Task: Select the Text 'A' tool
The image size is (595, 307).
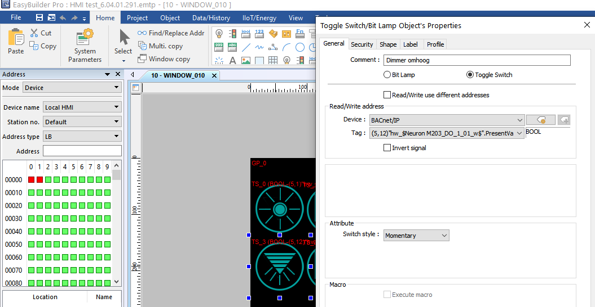Action: 232,60
